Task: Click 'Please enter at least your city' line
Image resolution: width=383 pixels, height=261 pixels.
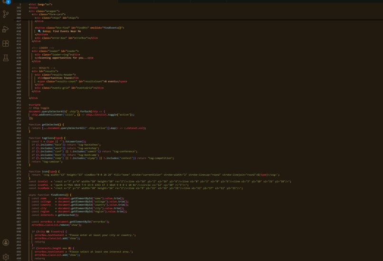Action: click(x=85, y=235)
